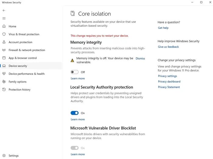213x159 pixels.
Task: Select Device security in the sidebar
Action: tap(18, 66)
